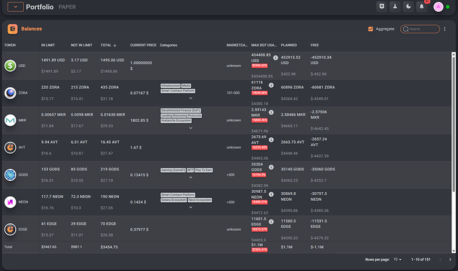
Task: Toggle dark mode with the moon icon
Action: 408,7
